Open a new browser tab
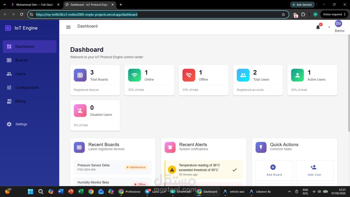Screen dimensions: 350x197 (x=121, y=5)
